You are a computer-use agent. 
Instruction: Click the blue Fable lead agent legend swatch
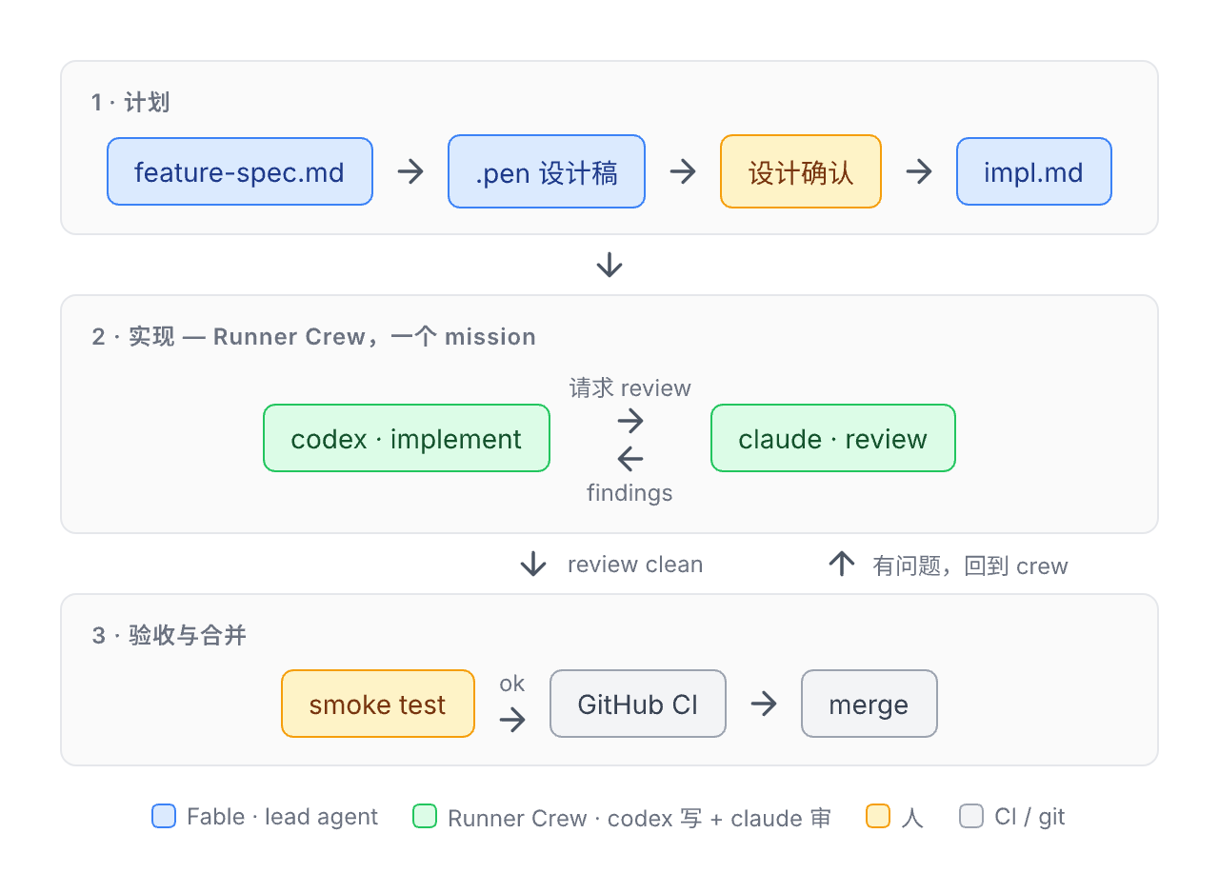pyautogui.click(x=164, y=816)
